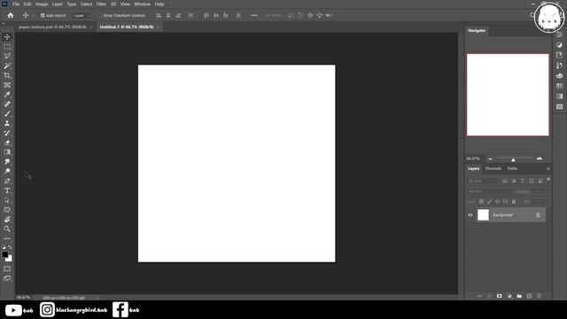Select the Path Selection tool
567x319 pixels.
tap(7, 200)
